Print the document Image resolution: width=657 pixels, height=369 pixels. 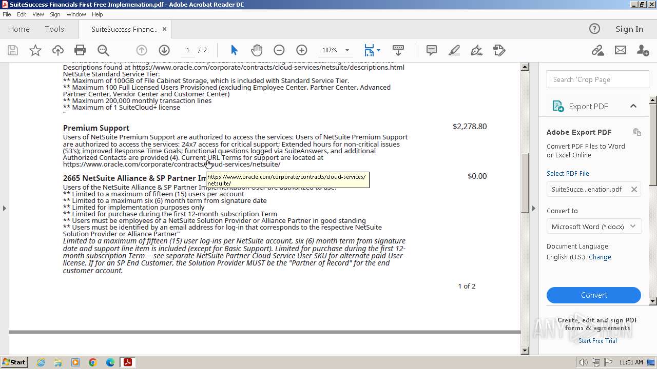(80, 50)
